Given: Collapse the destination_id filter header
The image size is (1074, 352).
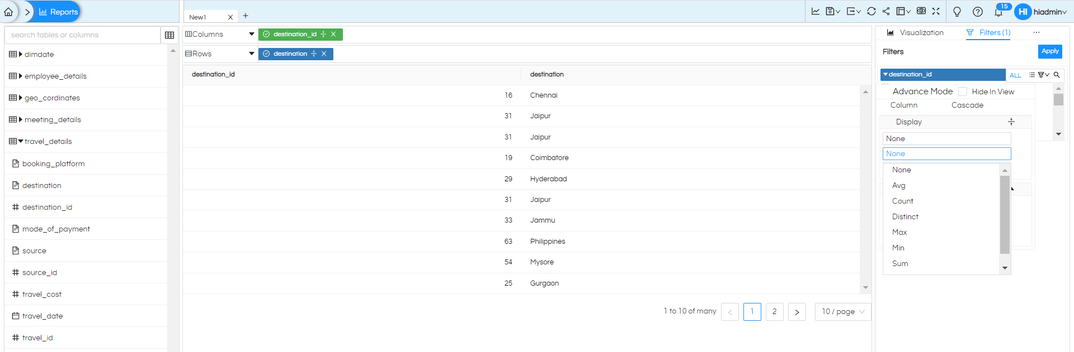Looking at the screenshot, I should coord(886,74).
